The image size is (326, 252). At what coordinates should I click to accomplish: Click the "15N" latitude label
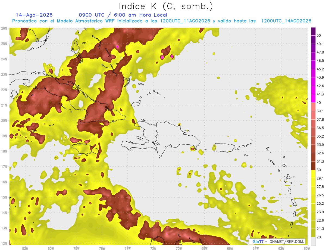tap(4, 197)
